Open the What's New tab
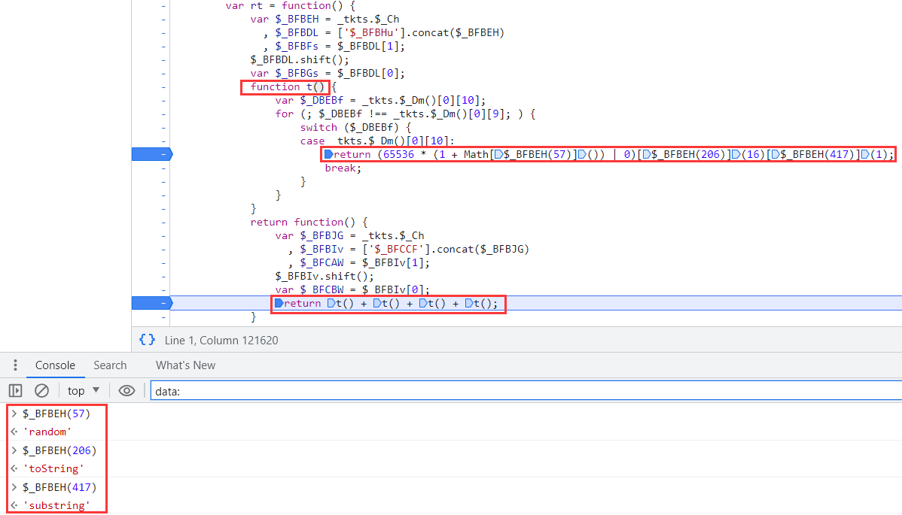Screen dimensions: 902x515 (185, 365)
